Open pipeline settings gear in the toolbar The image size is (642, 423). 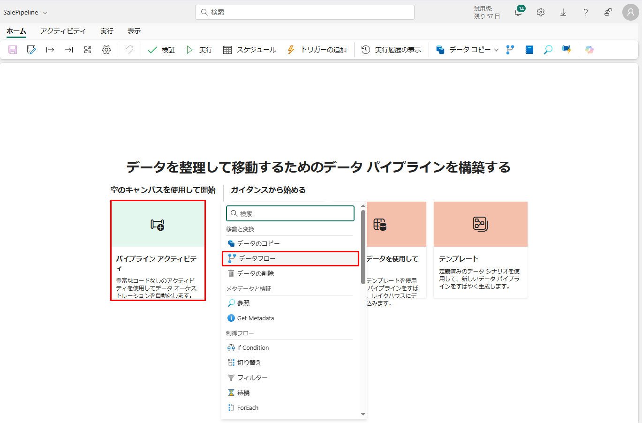106,50
